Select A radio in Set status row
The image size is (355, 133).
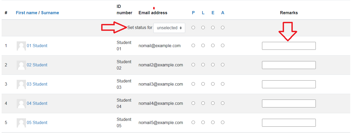coord(223,27)
